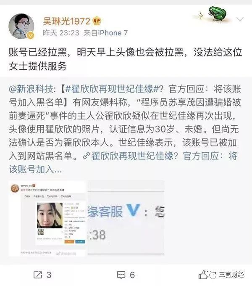
Task: Tap the yellow V verification badge on avatar
Action: [x=31, y=35]
